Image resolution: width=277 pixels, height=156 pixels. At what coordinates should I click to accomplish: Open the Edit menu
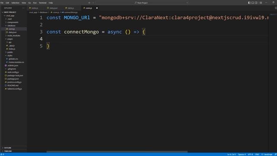click(7, 3)
